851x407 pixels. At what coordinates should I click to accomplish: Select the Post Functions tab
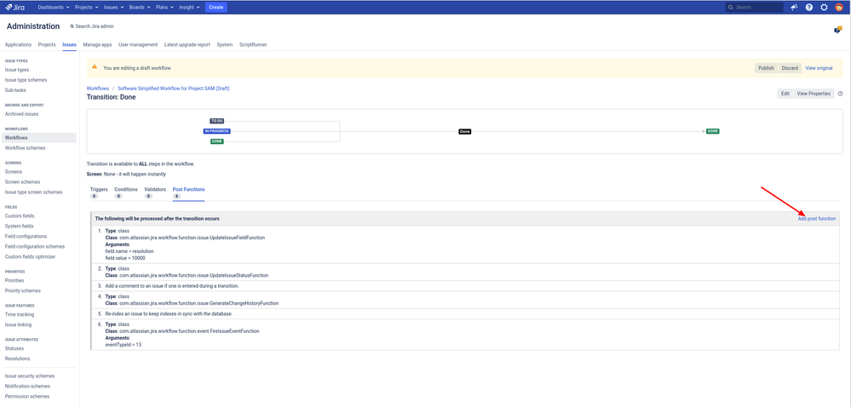click(x=188, y=192)
